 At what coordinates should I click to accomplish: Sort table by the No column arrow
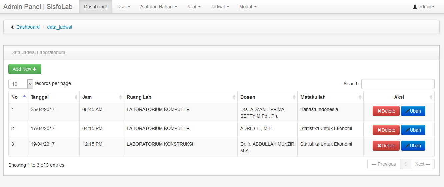tap(24, 96)
